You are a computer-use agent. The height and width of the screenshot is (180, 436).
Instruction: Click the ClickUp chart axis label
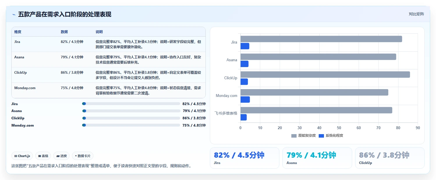pos(231,78)
